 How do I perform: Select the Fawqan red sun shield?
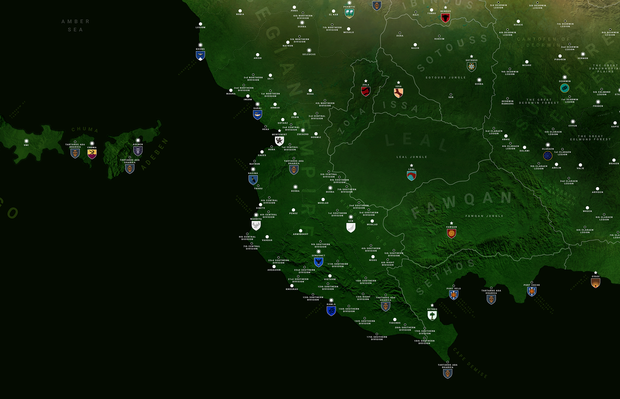click(x=451, y=233)
